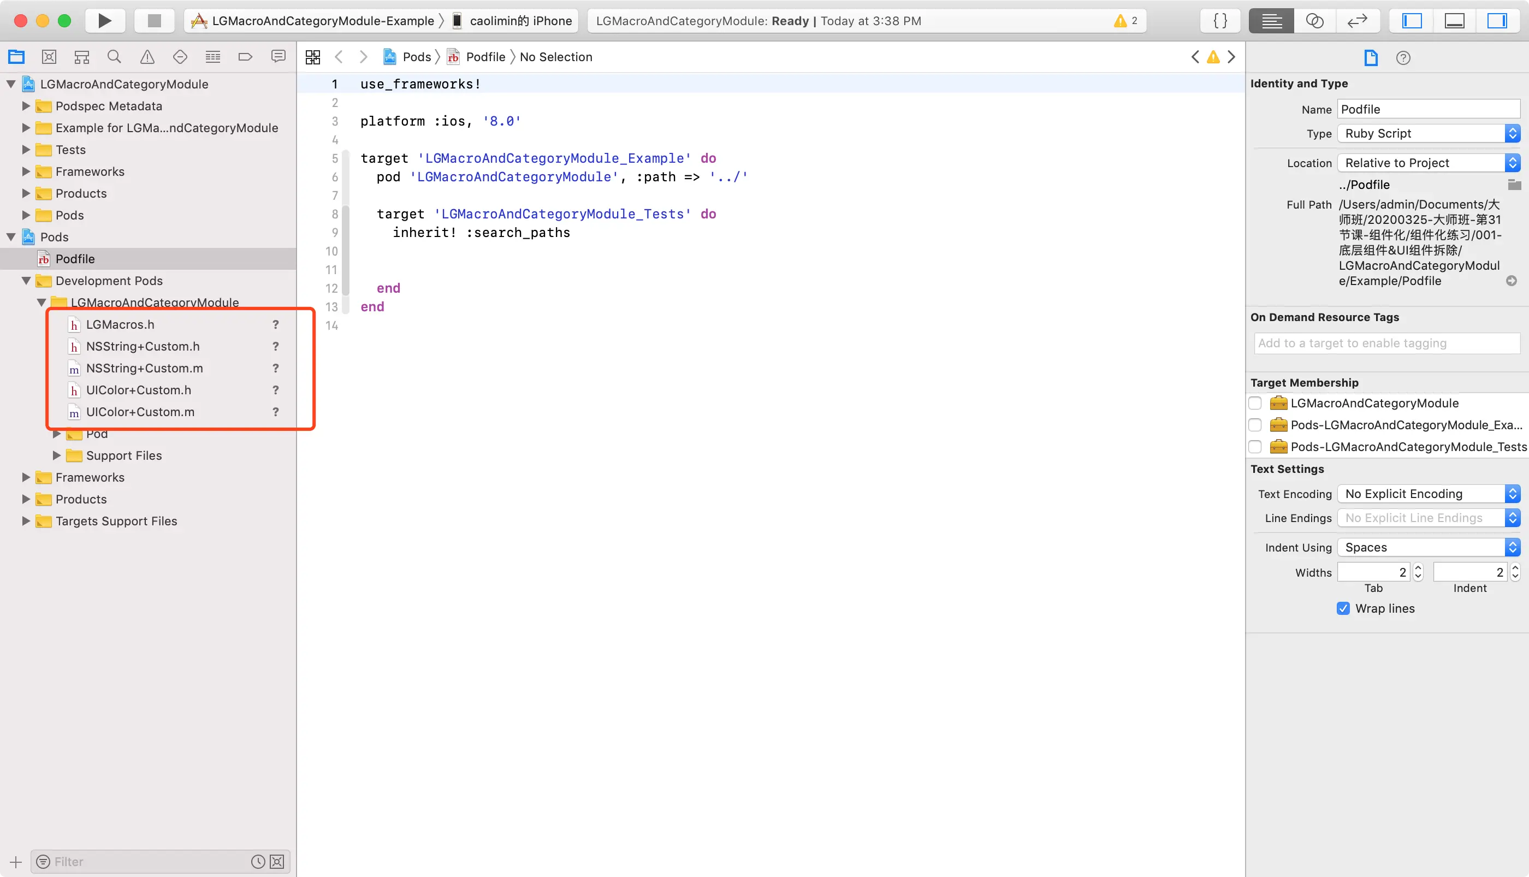Viewport: 1529px width, 877px height.
Task: Check Pods-LGMacroAndCategoryModule_Tests target membership
Action: pyautogui.click(x=1255, y=447)
